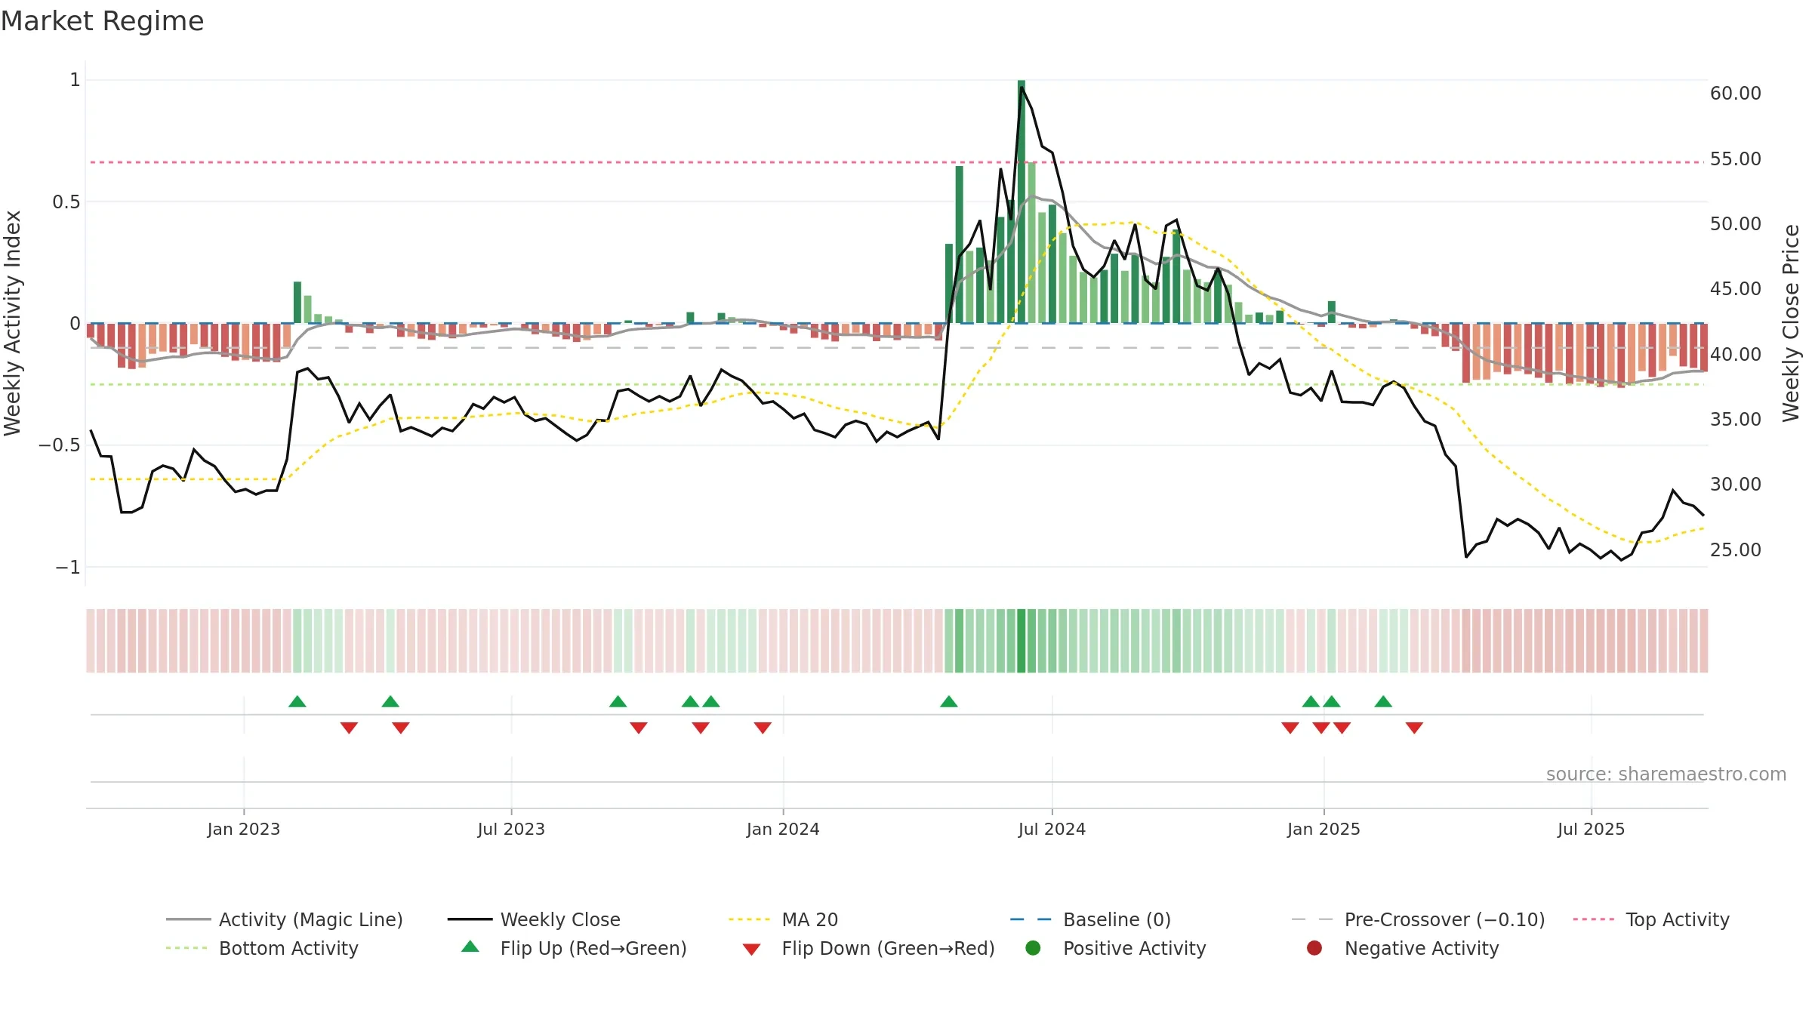
Task: Toggle the Flip Up (Red→Green) legend entry
Action: (574, 948)
